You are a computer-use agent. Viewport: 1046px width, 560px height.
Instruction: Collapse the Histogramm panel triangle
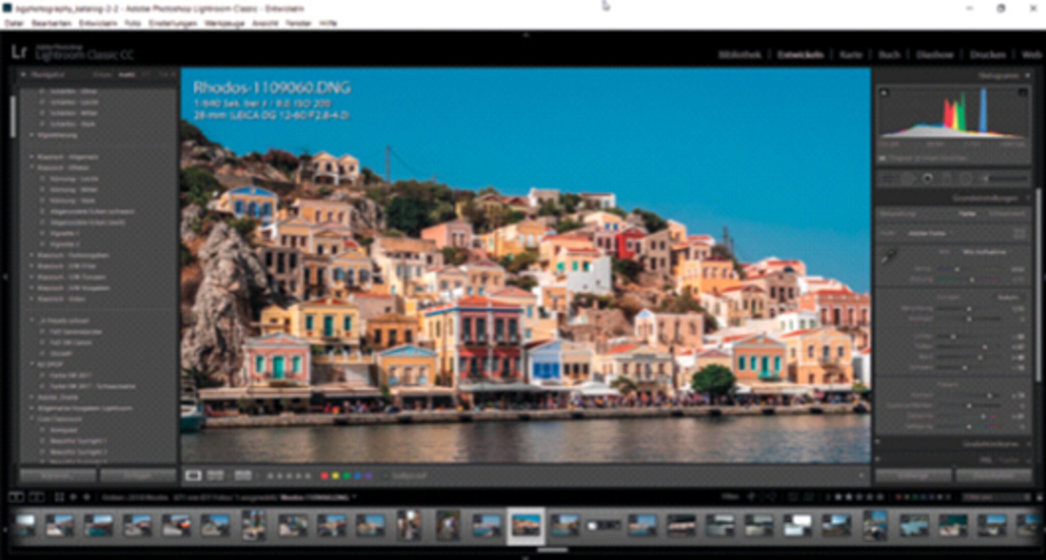pos(1028,76)
